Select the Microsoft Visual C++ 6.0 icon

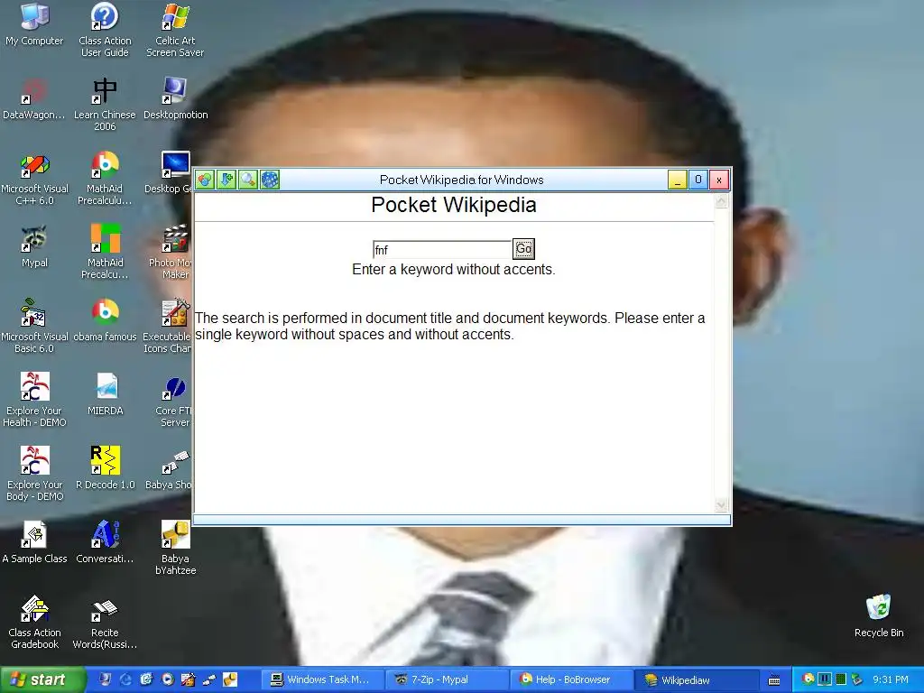coord(34,178)
